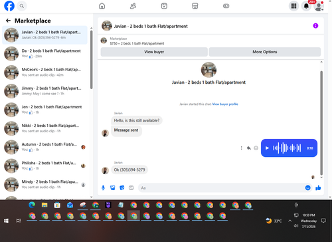The height and width of the screenshot is (242, 332).
Task: Open the Facebook apps grid menu
Action: (x=293, y=6)
